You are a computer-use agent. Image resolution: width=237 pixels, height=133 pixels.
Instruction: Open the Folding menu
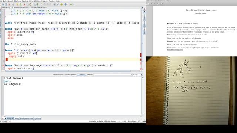25,1
